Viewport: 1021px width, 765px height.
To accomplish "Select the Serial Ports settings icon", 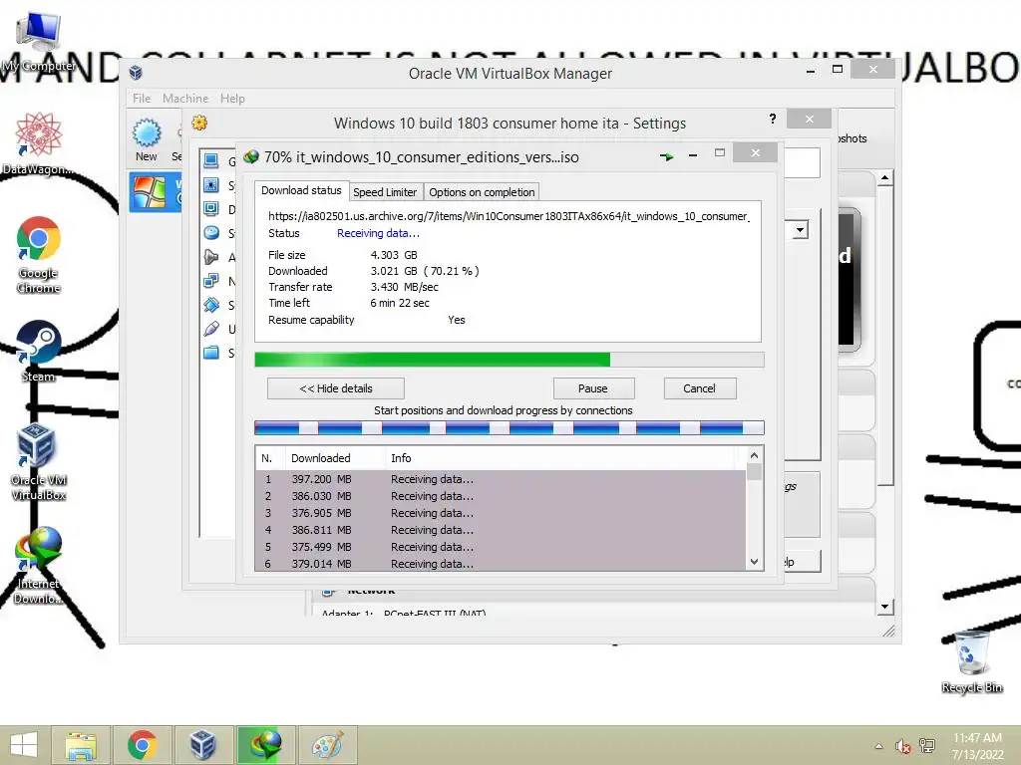I will pos(211,305).
